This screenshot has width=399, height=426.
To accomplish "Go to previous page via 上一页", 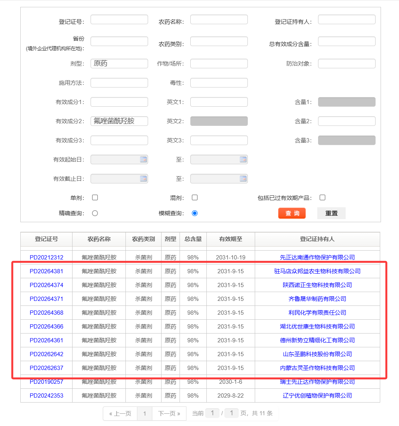I will [120, 413].
